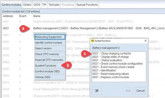Select '0021 - Close charging contactor' function
165x98 pixels.
click(x=112, y=54)
